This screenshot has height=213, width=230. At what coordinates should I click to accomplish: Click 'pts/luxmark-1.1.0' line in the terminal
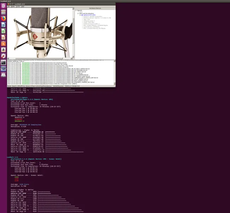[x=36, y=159]
